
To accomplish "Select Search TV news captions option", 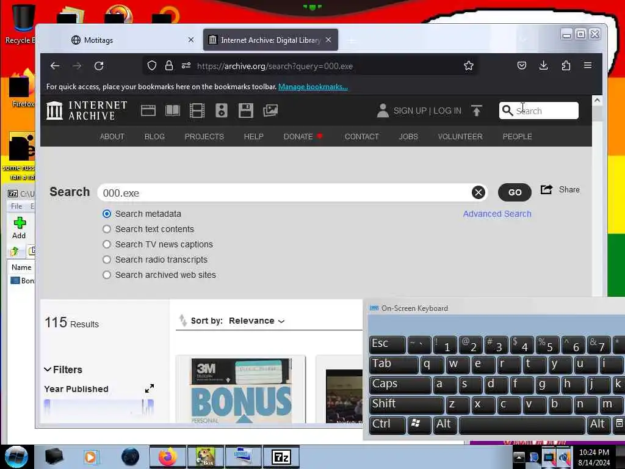I will 106,244.
